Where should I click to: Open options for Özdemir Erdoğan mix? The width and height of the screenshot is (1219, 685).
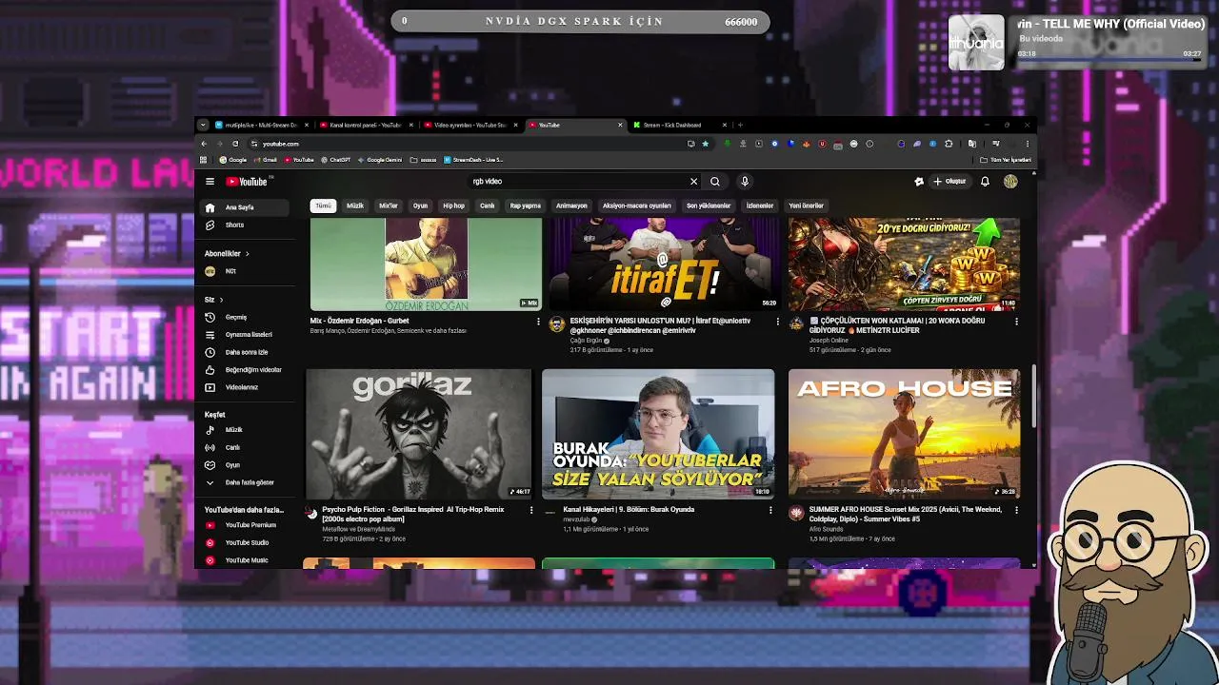[538, 322]
